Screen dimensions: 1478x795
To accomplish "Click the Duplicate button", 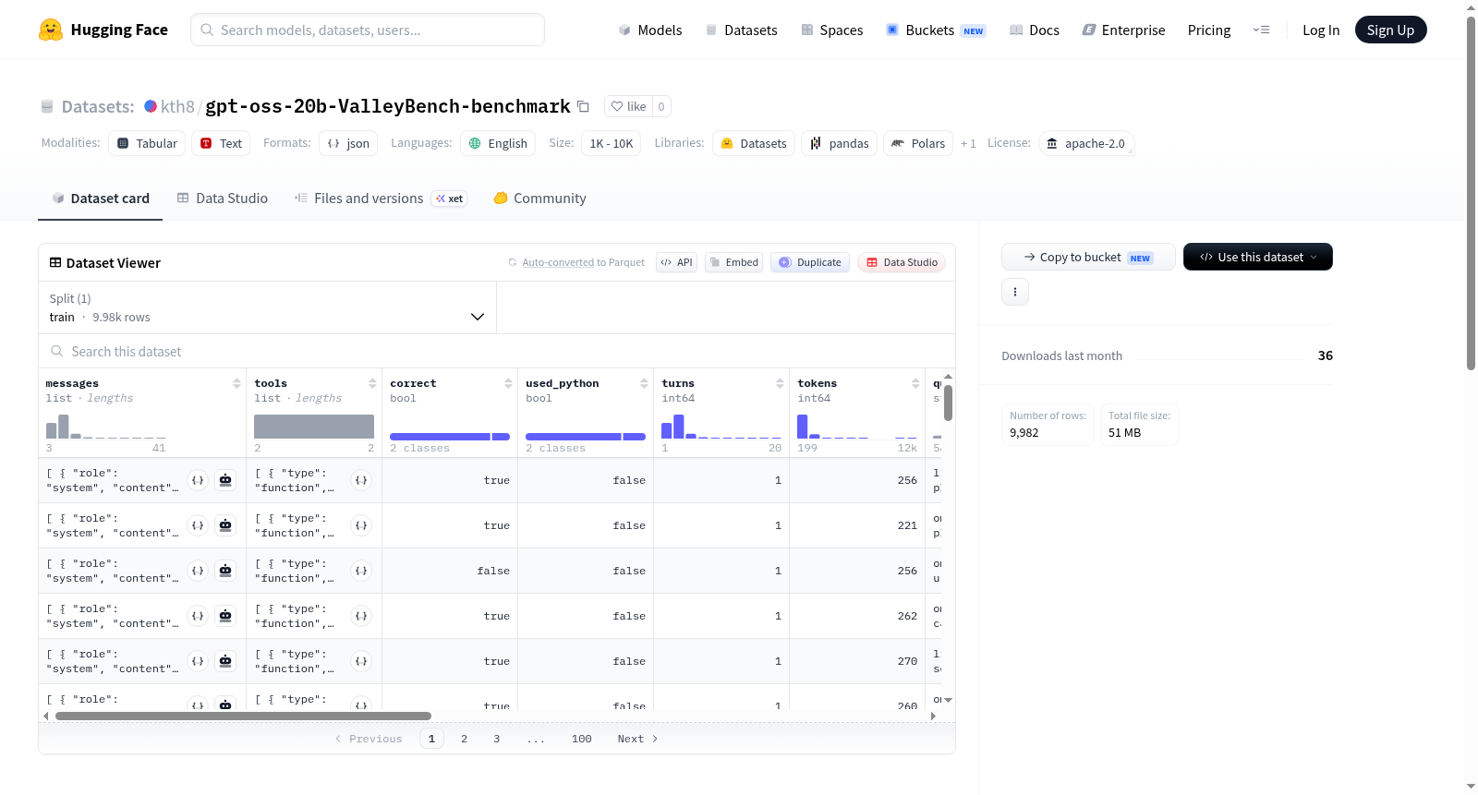I will [x=810, y=262].
